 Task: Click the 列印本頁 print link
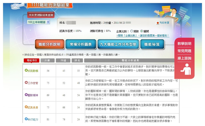tap(164, 23)
